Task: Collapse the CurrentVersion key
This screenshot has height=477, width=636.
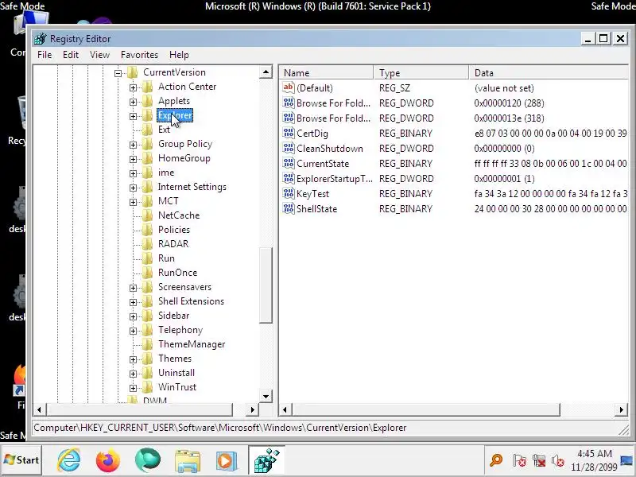Action: point(118,73)
